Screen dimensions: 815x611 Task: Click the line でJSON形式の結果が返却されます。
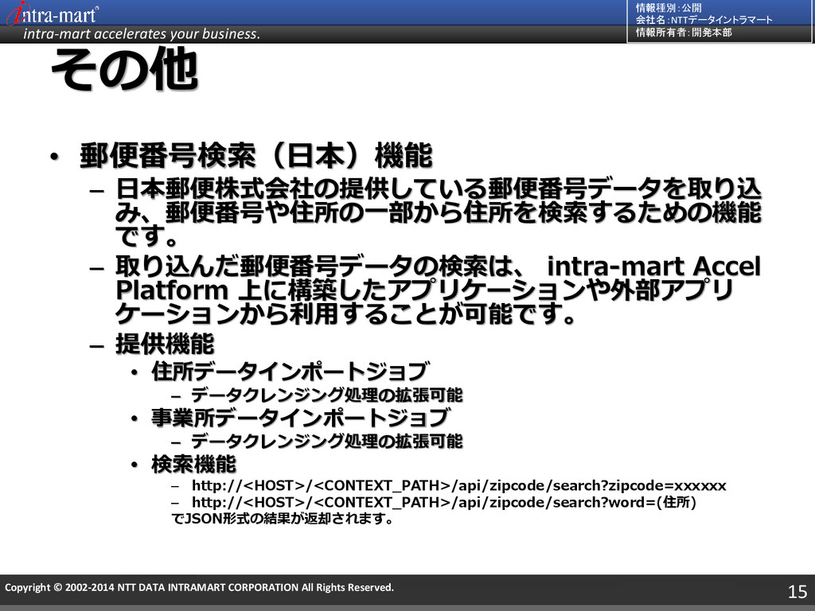tap(283, 519)
